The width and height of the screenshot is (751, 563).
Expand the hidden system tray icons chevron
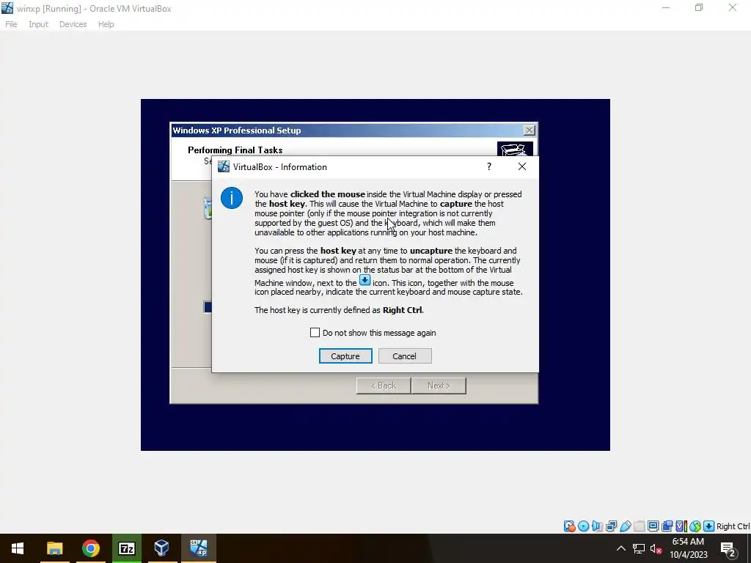[620, 548]
